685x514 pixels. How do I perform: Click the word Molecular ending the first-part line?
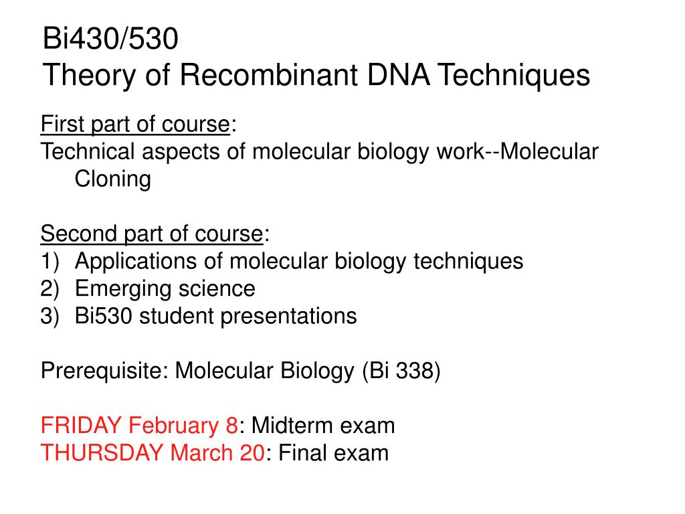point(549,152)
